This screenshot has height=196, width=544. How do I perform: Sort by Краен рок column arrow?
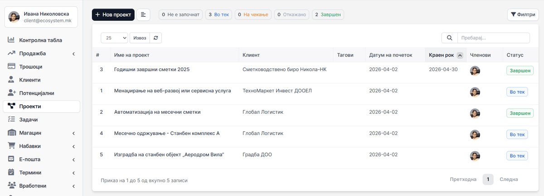460,55
